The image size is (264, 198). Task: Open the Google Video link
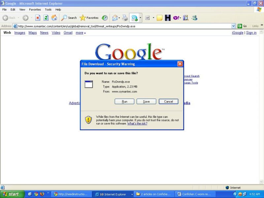(56, 33)
